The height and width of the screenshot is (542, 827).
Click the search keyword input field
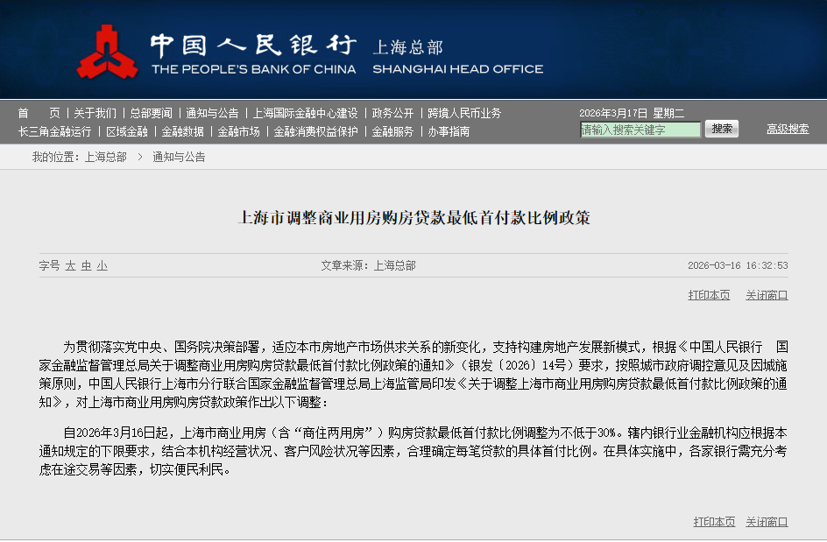[x=640, y=130]
